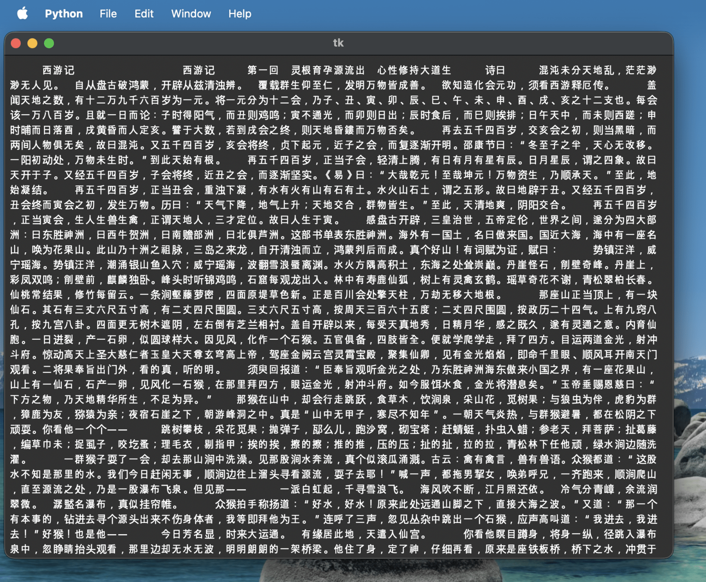Minimize the tk window with yellow button

32,43
